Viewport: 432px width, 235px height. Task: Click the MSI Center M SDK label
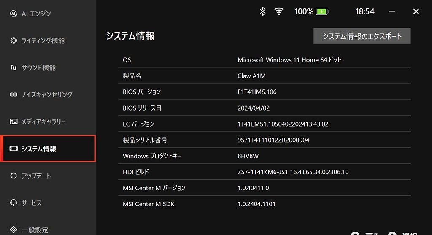[x=148, y=204]
